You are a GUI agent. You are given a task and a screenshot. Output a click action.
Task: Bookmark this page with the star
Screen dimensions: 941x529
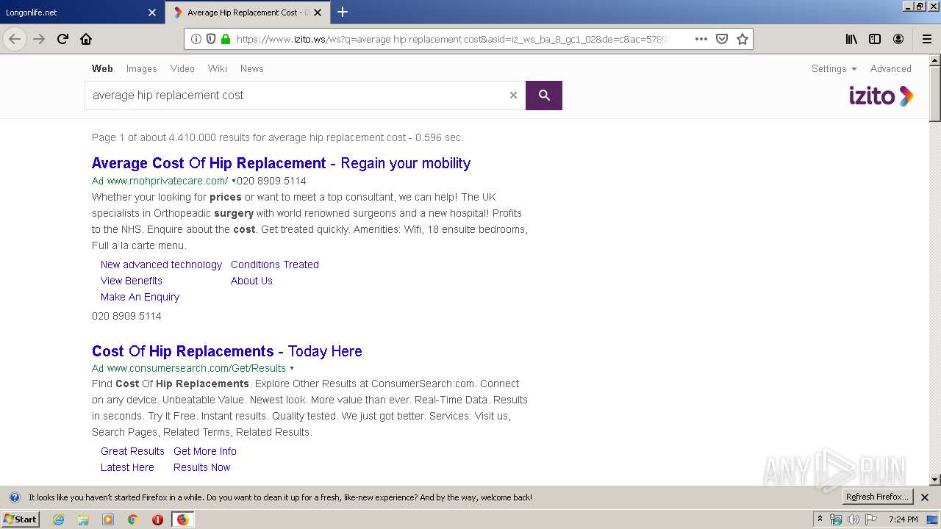coord(743,39)
